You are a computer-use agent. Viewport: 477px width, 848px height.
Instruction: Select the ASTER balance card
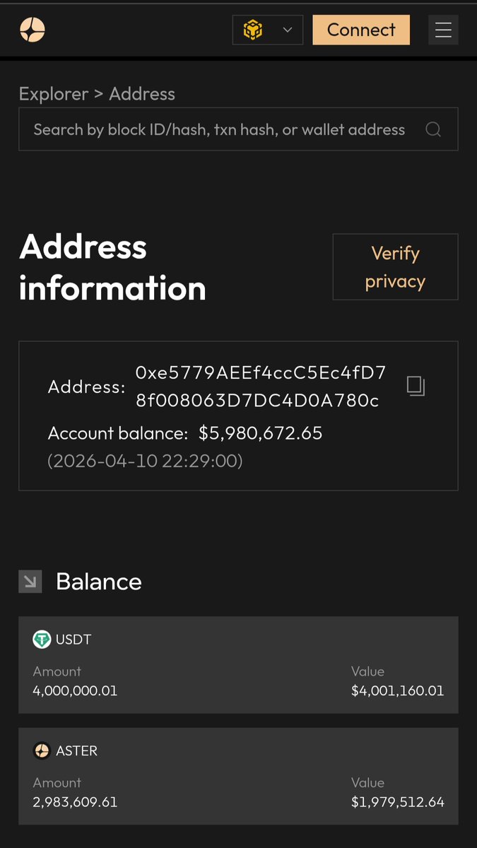click(238, 776)
